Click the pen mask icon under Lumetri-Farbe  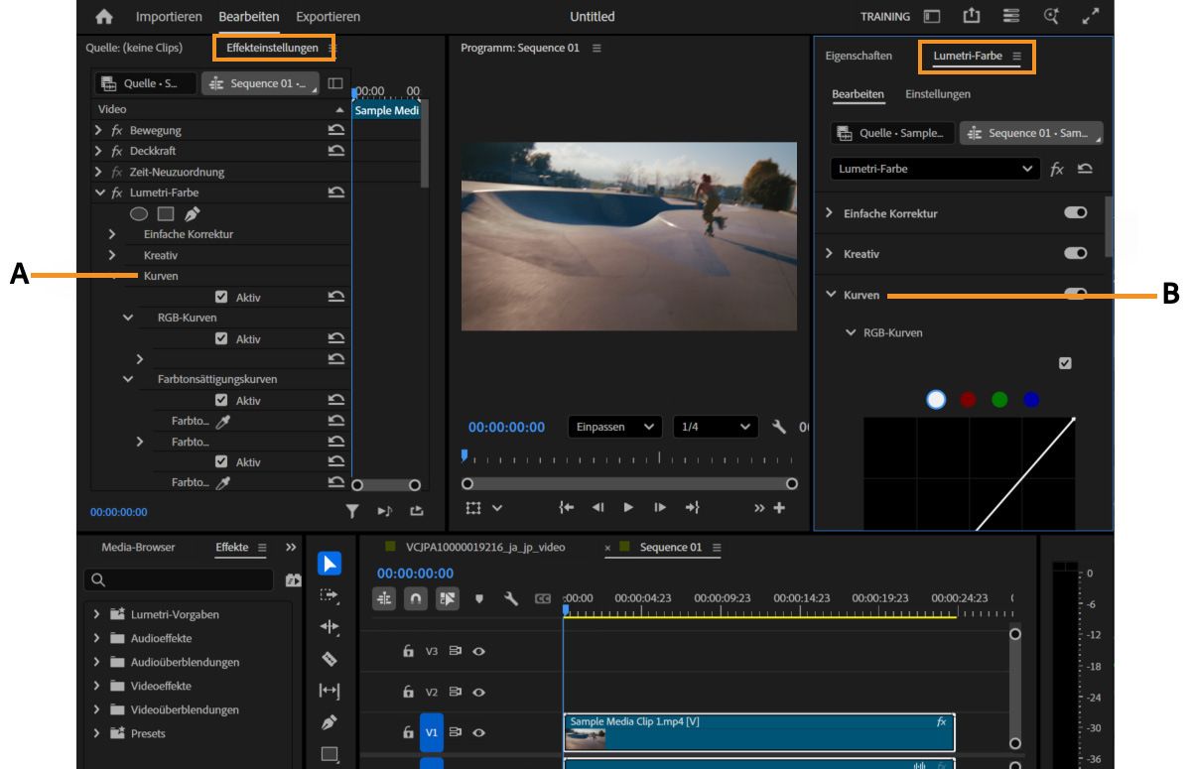pyautogui.click(x=192, y=213)
